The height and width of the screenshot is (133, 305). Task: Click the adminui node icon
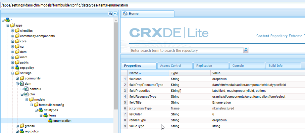(x=26, y=89)
